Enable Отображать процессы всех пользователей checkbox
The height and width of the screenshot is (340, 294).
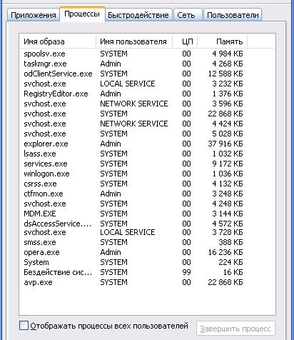pyautogui.click(x=24, y=326)
